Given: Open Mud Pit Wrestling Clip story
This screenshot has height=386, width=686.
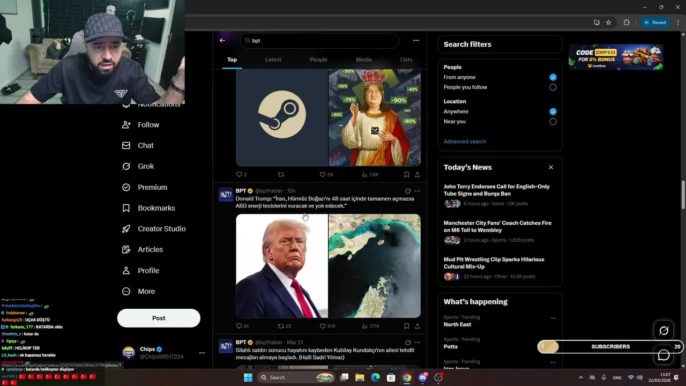Looking at the screenshot, I should coord(499,269).
